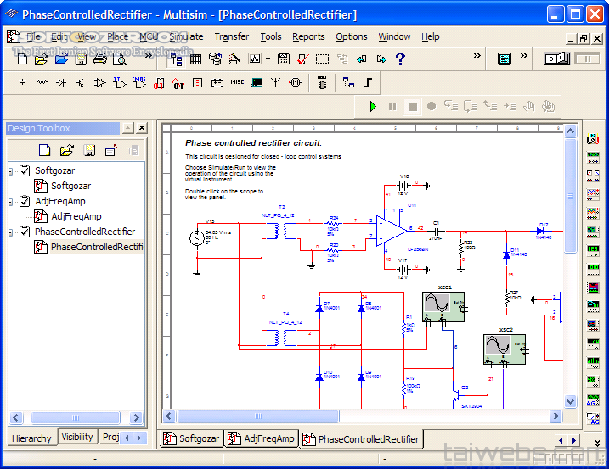Run the simulation with green play button
Screen dimensions: 609x469
coord(372,106)
